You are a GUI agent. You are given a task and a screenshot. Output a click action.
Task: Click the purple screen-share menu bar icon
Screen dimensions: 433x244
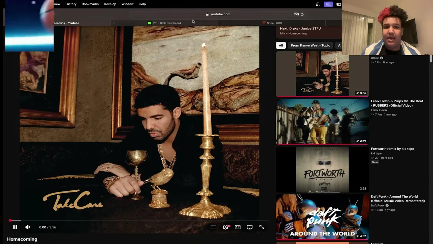(x=328, y=4)
